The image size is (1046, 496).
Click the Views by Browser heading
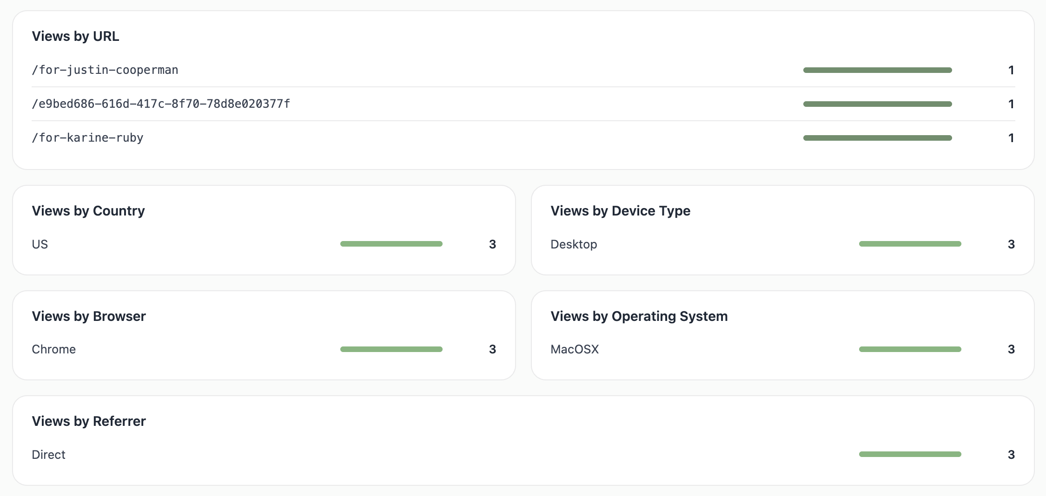89,316
